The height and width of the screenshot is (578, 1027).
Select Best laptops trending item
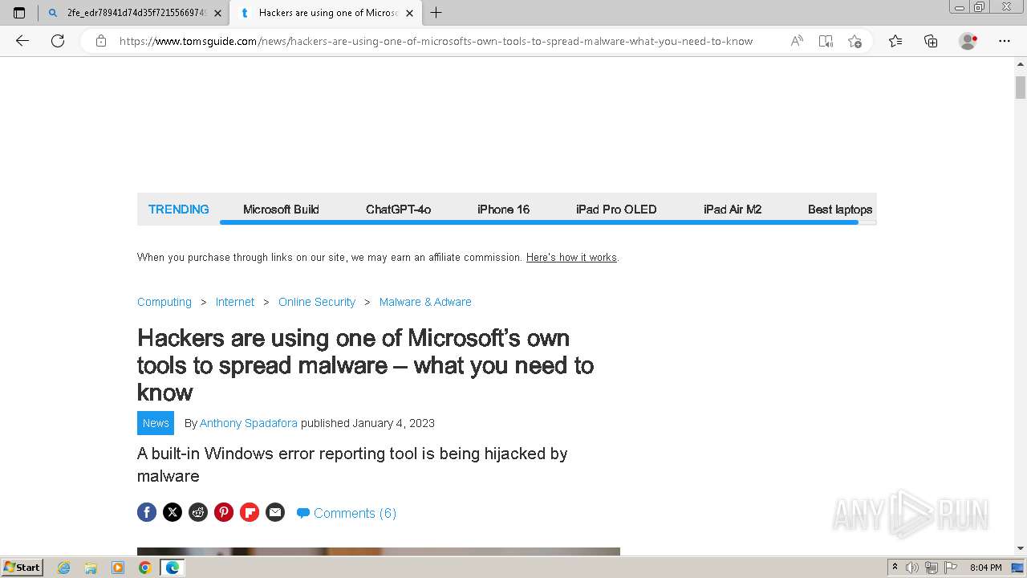pos(840,210)
